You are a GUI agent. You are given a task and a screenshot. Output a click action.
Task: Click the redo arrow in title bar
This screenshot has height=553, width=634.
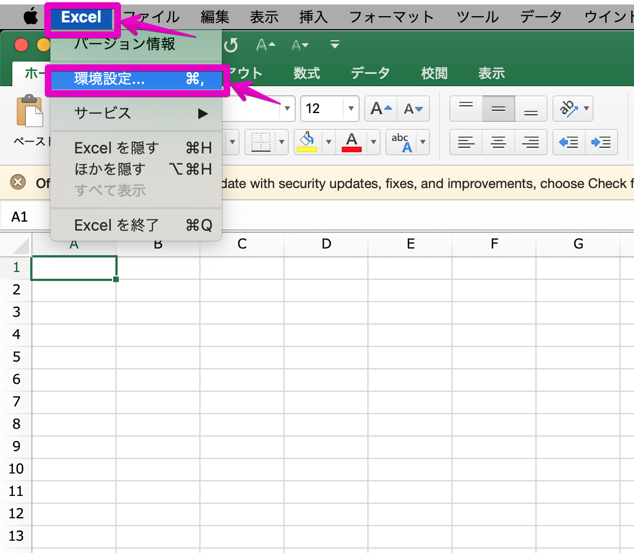(231, 45)
